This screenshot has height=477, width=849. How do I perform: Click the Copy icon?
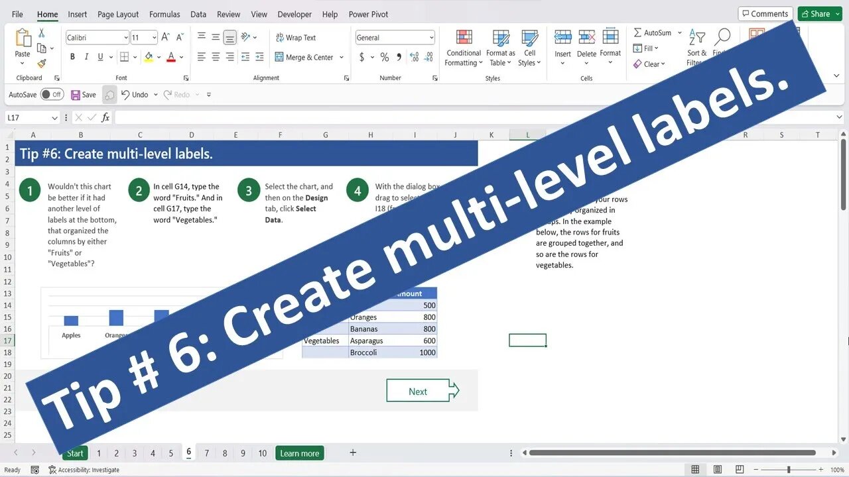[42, 48]
